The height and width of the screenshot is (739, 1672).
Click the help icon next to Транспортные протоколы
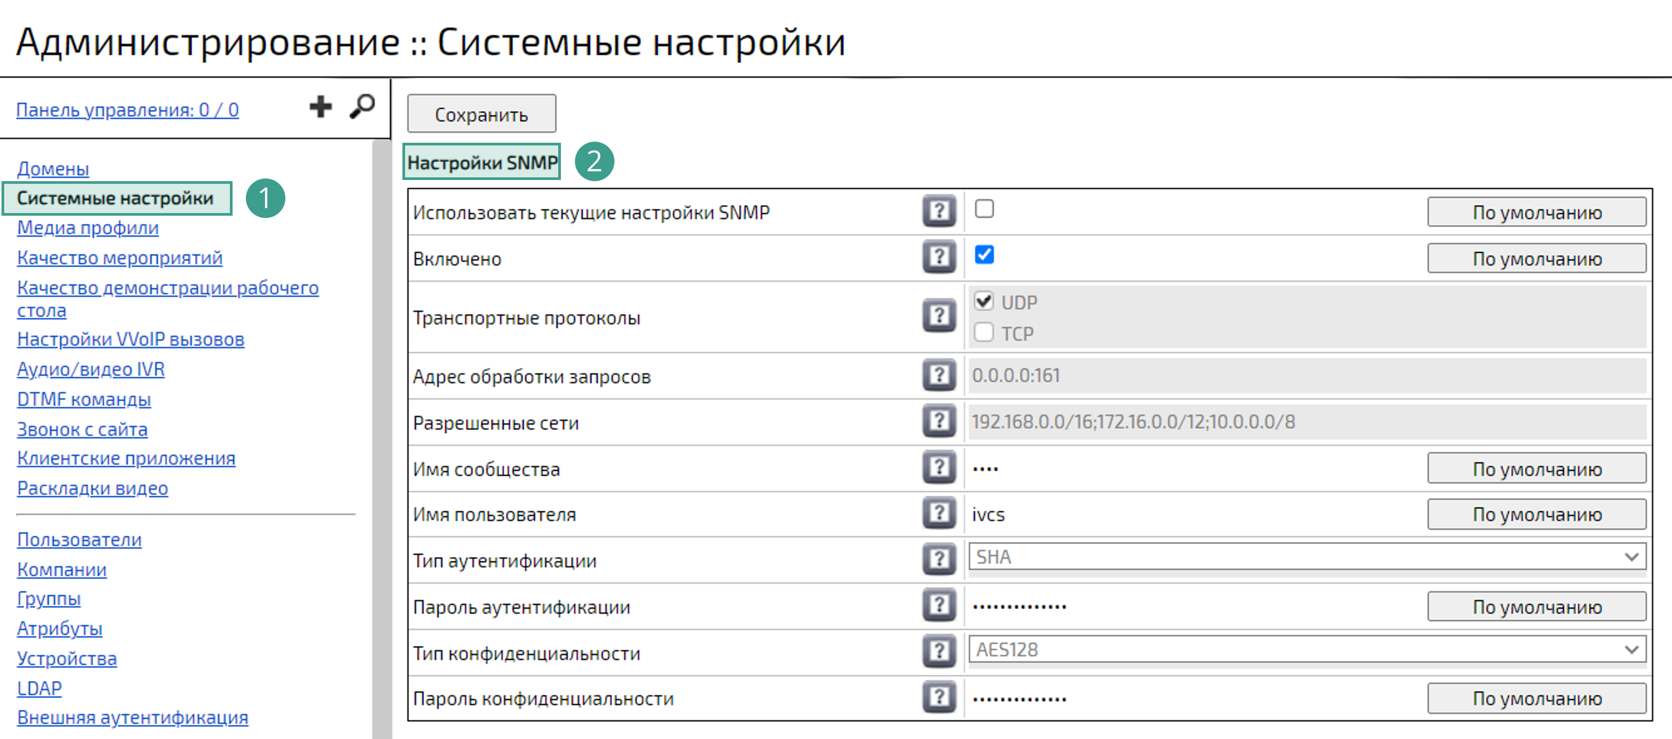point(939,317)
